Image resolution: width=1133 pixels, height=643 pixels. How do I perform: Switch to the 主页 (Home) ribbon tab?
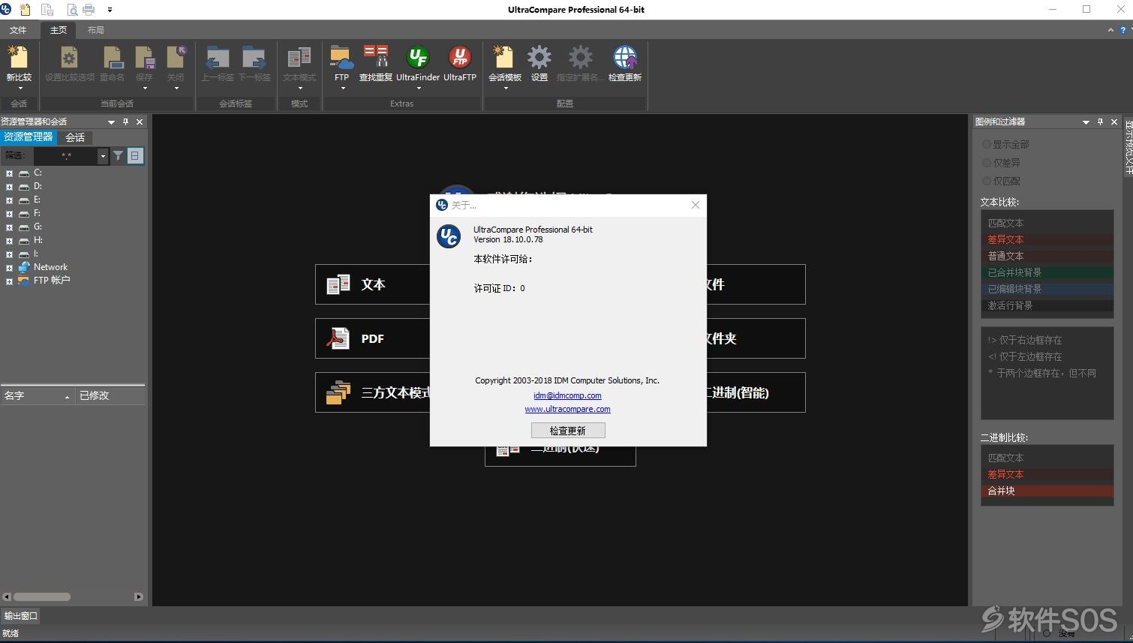coord(59,30)
